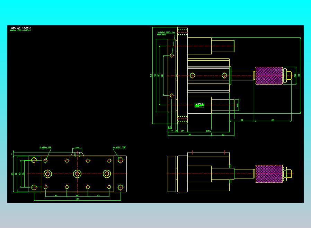Select the 180 overall width dimension
Viewport: 311px width, 228px height.
click(77, 199)
